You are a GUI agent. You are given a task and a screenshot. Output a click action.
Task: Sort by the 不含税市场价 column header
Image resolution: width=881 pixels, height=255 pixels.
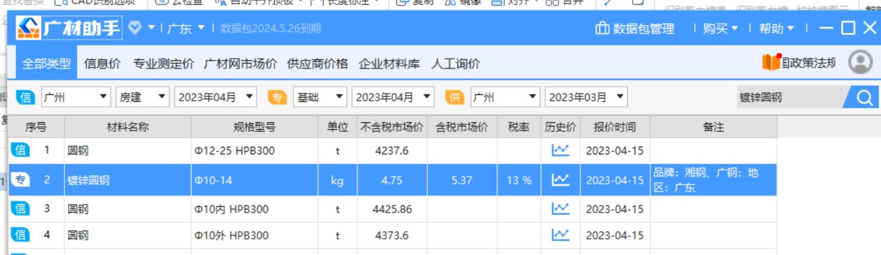pos(392,127)
